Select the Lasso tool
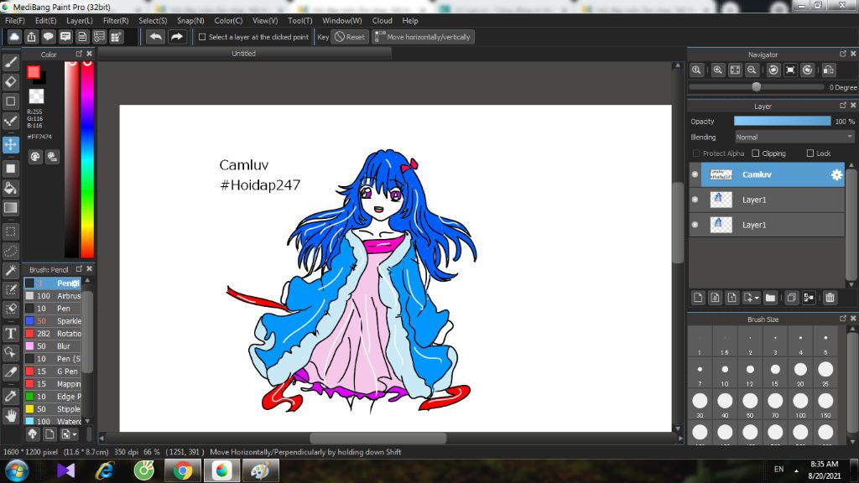859x483 pixels. [10, 252]
